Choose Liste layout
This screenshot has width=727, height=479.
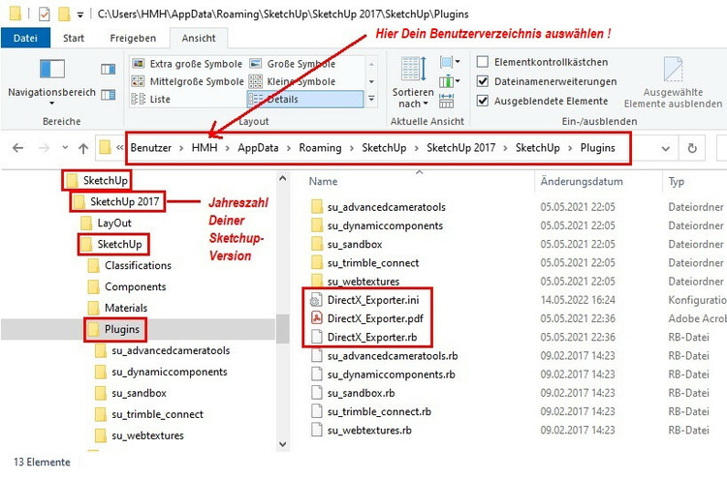150,99
